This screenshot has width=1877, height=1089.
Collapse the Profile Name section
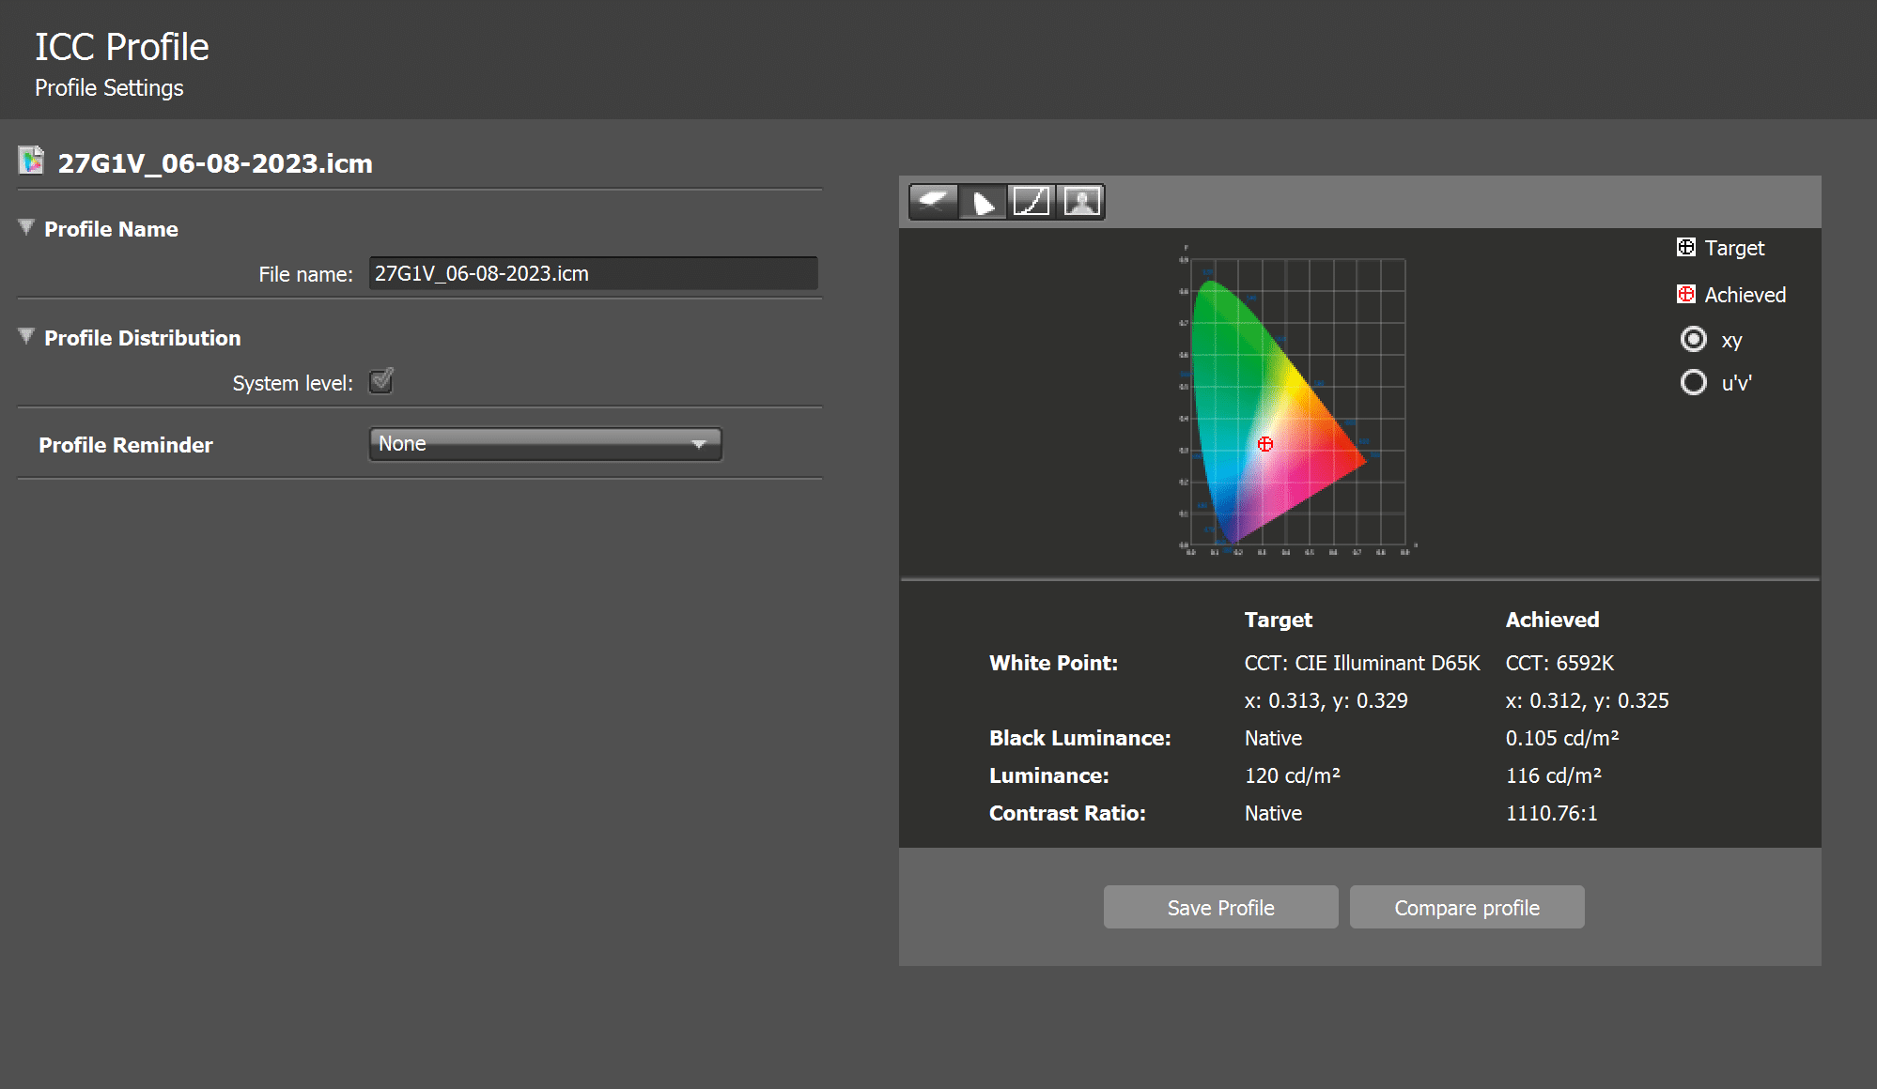26,228
